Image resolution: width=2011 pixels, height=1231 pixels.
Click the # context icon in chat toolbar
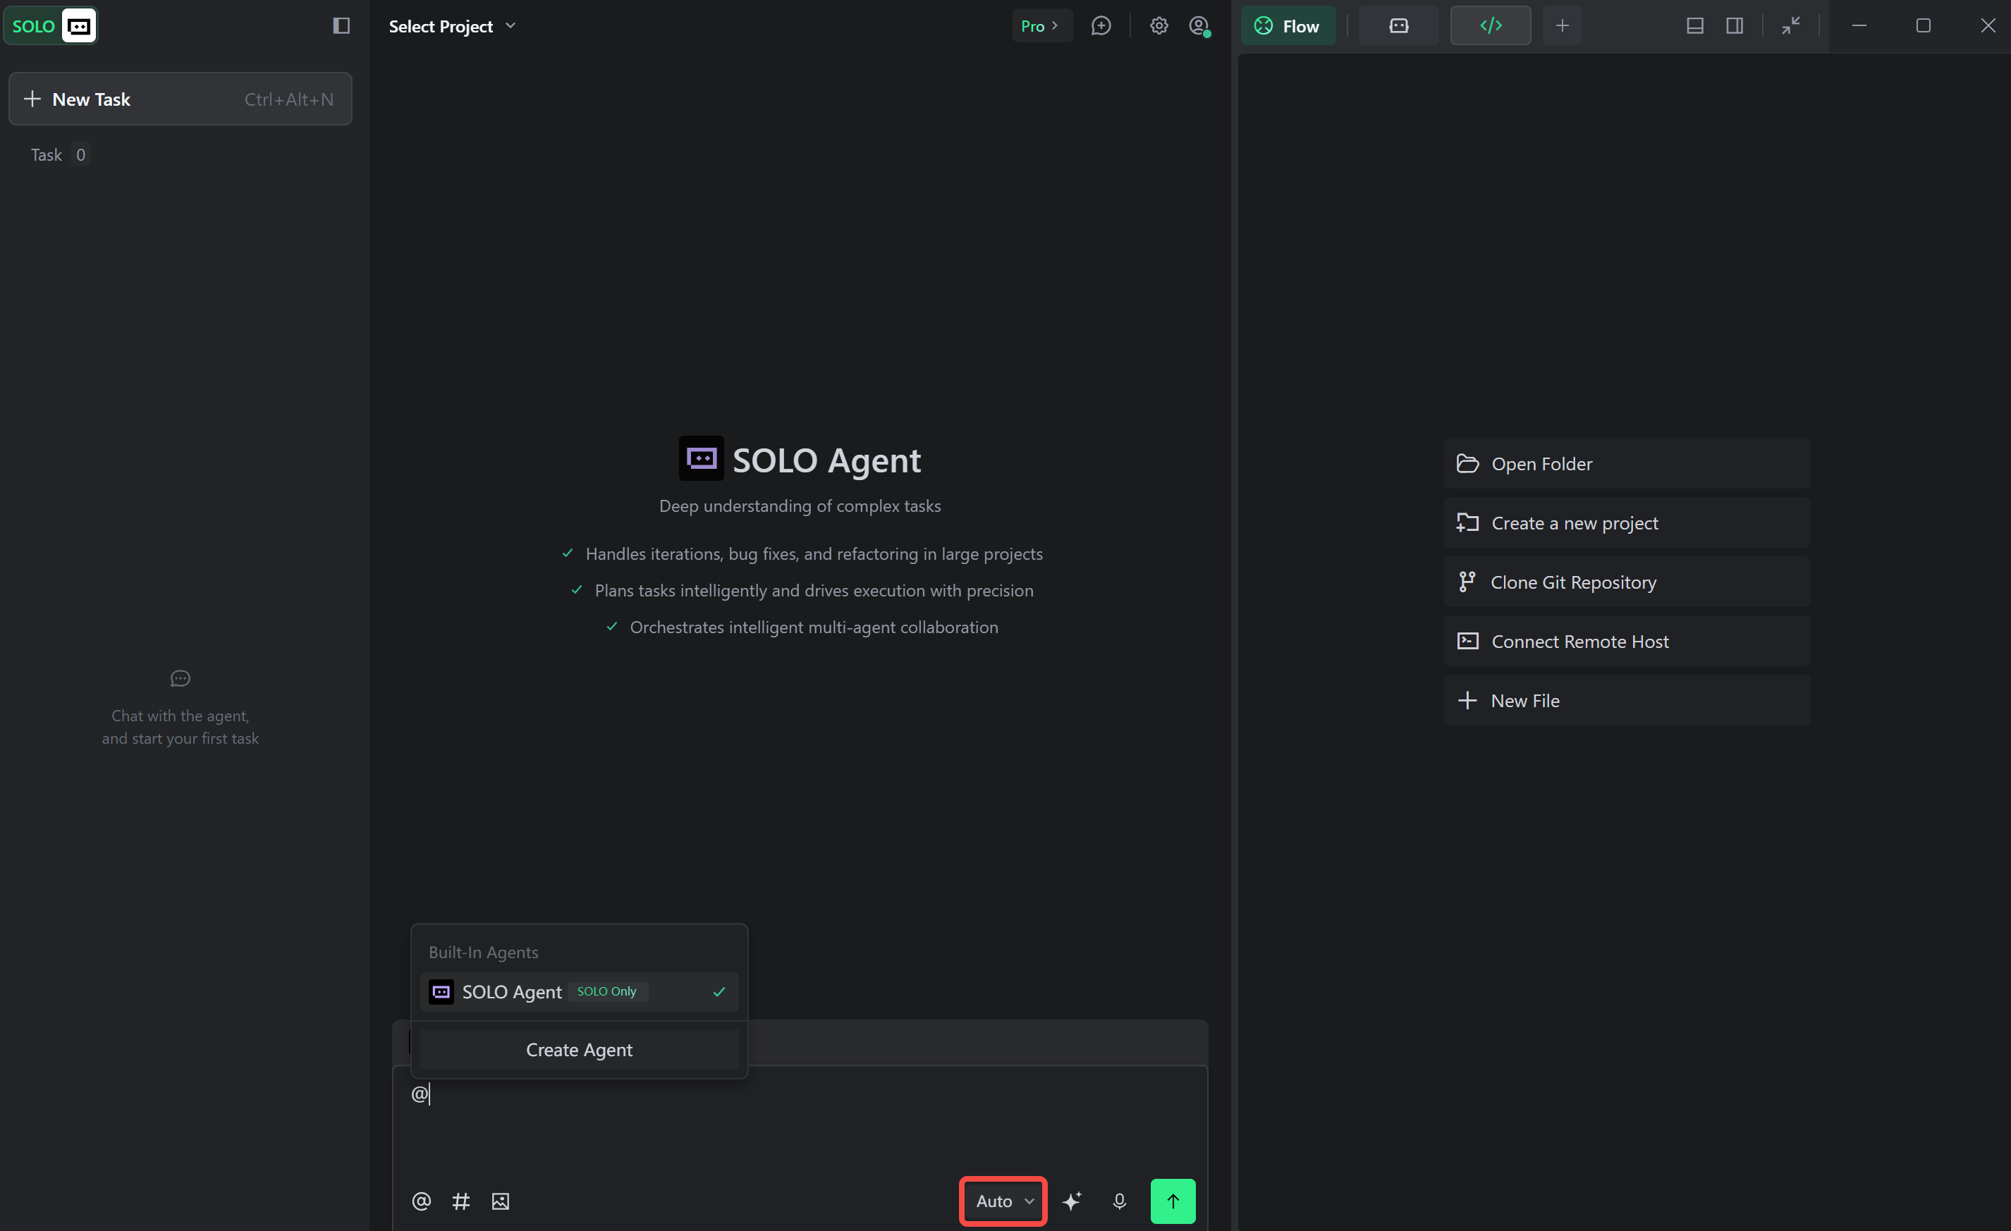coord(461,1201)
